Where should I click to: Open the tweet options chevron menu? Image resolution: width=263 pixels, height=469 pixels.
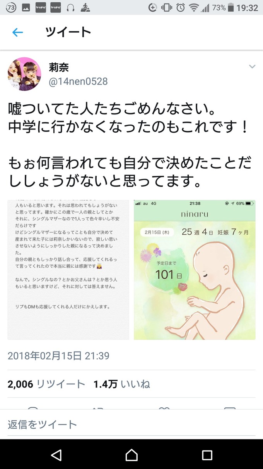coord(252,67)
